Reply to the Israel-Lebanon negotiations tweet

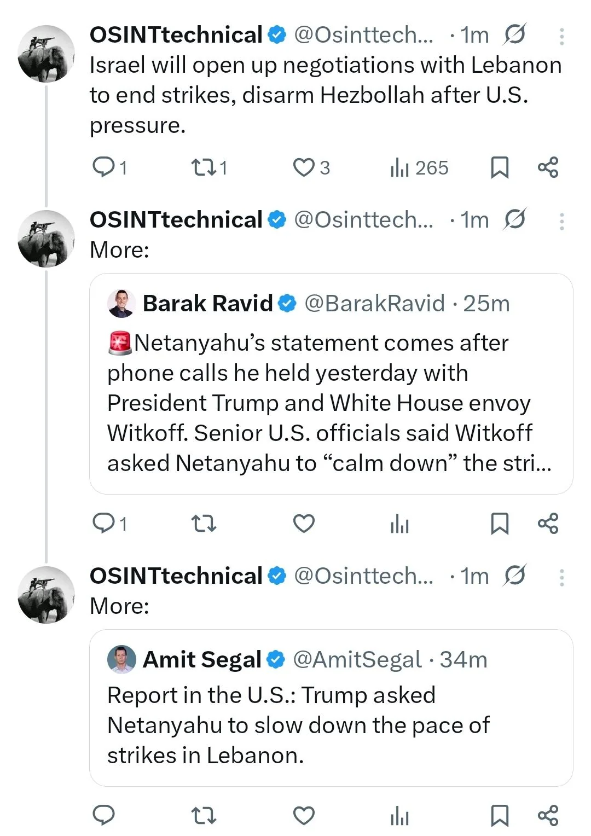[x=104, y=167]
